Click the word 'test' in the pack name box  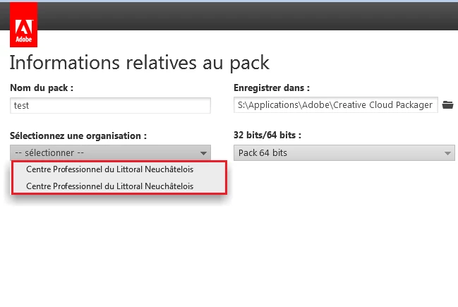click(x=21, y=105)
